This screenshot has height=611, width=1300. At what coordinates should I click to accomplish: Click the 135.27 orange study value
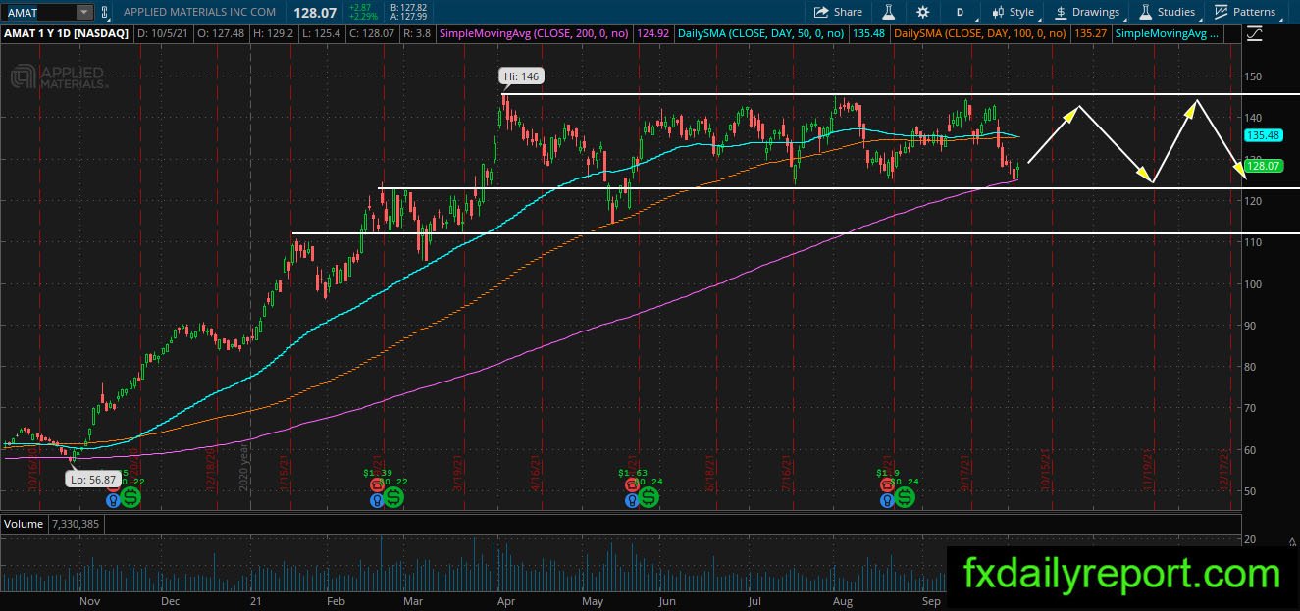point(1091,33)
